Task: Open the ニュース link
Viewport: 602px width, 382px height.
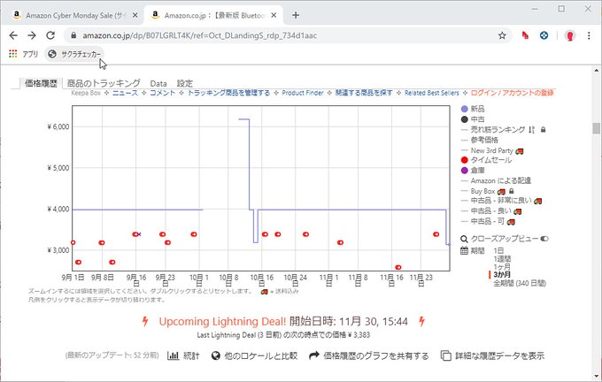Action: tap(125, 93)
